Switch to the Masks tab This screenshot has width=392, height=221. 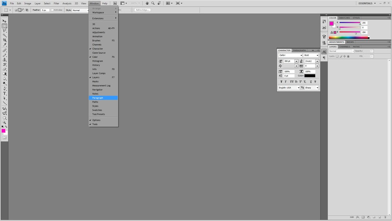point(350,42)
